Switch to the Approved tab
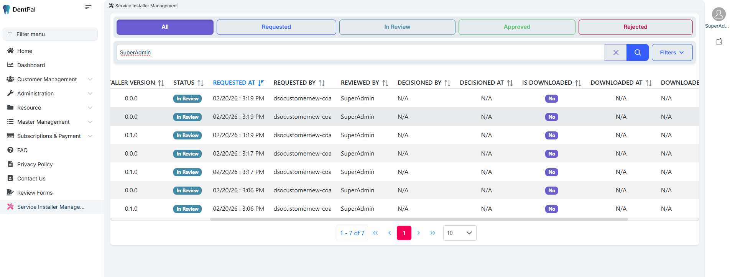The image size is (730, 277). tap(516, 27)
